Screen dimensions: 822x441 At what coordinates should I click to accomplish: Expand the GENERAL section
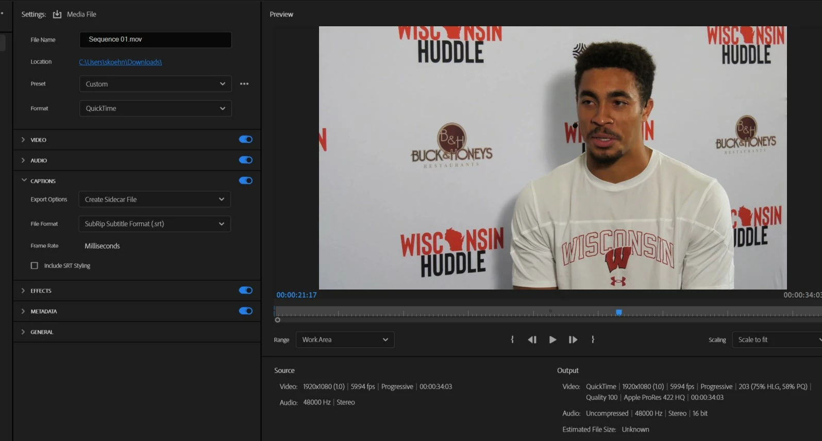[23, 332]
